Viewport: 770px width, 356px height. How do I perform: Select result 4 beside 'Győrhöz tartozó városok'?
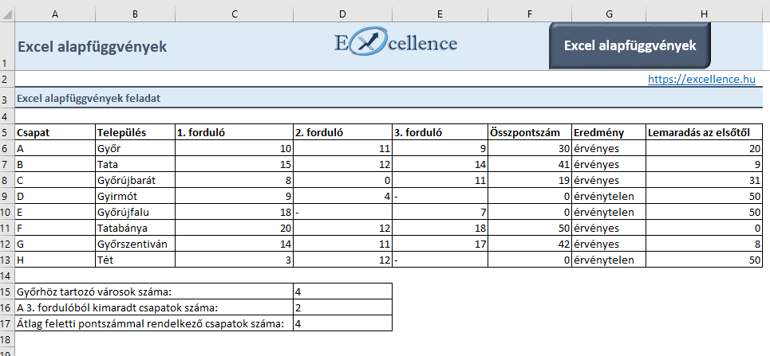[x=343, y=291]
